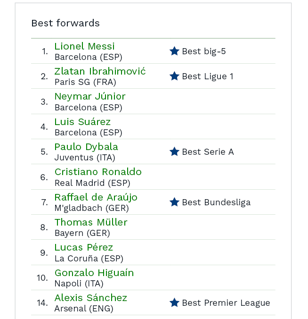Click the Best forwards heading
The width and height of the screenshot is (308, 319).
(x=65, y=23)
